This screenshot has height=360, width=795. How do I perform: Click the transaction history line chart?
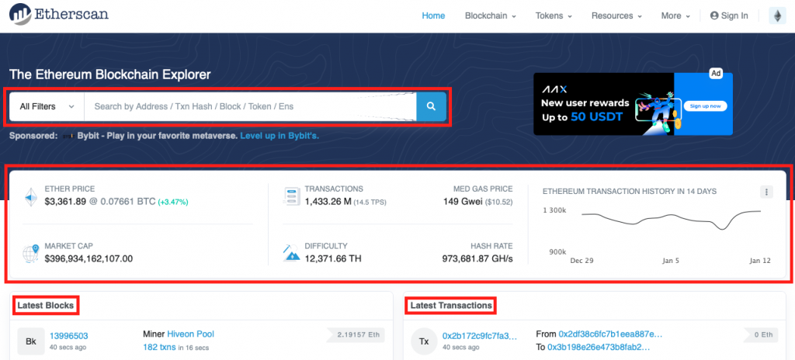[672, 220]
